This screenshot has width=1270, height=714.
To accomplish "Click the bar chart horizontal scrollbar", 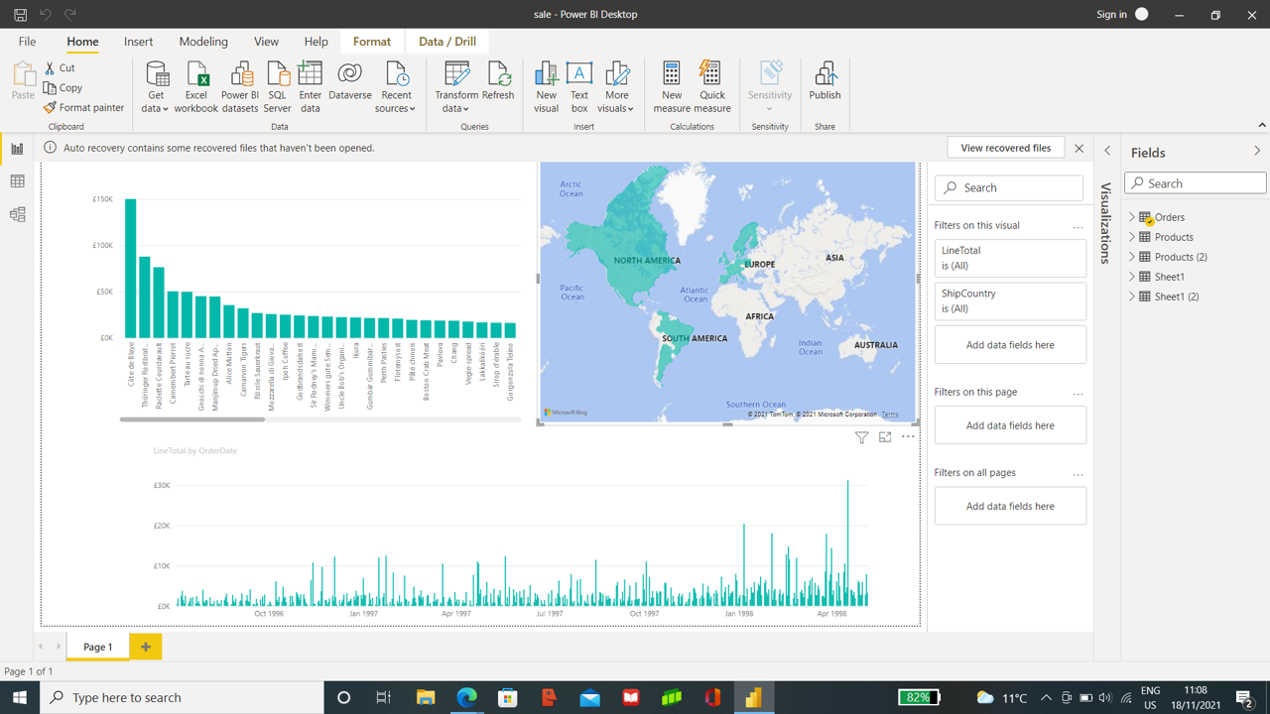I will click(x=192, y=419).
